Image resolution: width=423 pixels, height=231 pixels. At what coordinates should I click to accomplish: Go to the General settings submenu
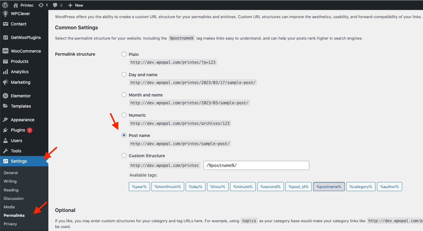11,173
